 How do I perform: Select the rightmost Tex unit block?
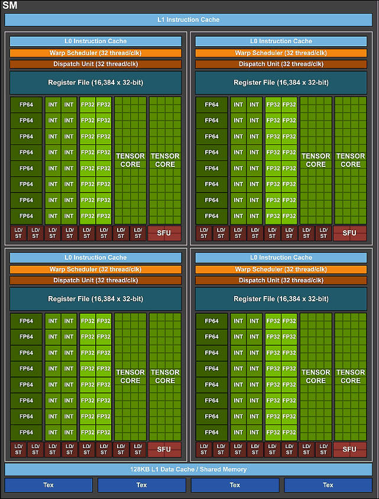tap(328, 485)
